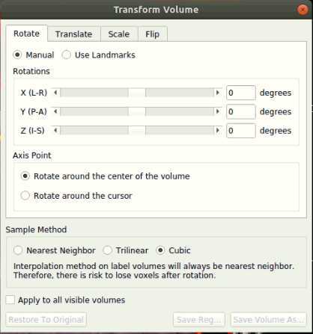This screenshot has width=313, height=334.
Task: Click left arrow of X (L-R) slider
Action: point(55,93)
